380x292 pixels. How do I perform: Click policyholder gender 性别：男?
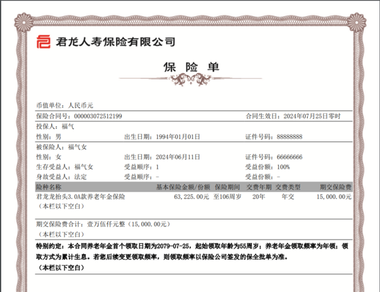tap(49, 137)
